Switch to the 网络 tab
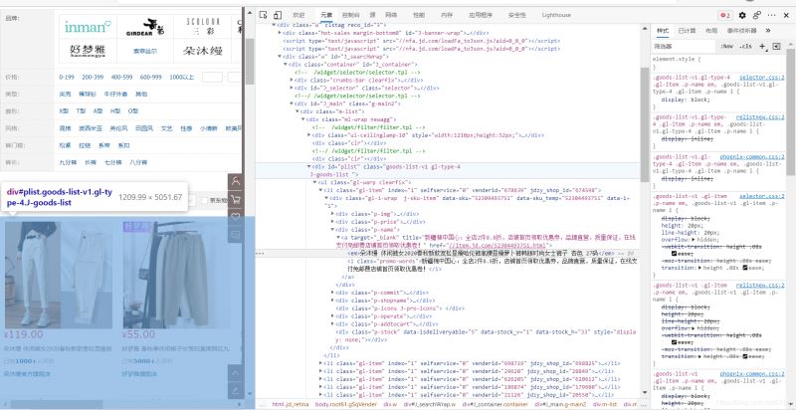Viewport: 796px width, 410px height. click(391, 15)
